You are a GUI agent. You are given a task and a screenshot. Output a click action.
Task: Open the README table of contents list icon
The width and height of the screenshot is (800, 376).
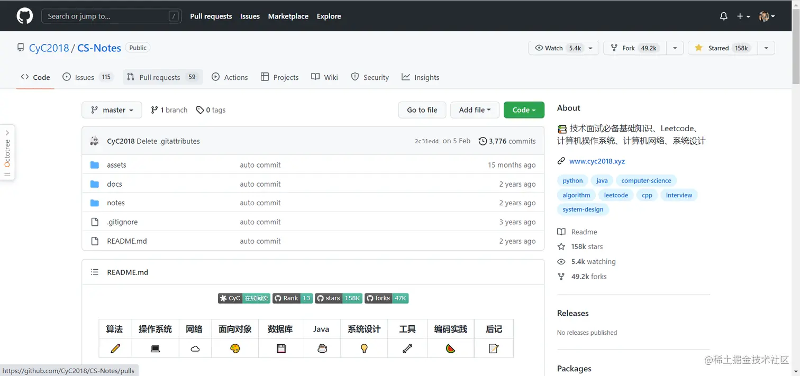pos(95,272)
